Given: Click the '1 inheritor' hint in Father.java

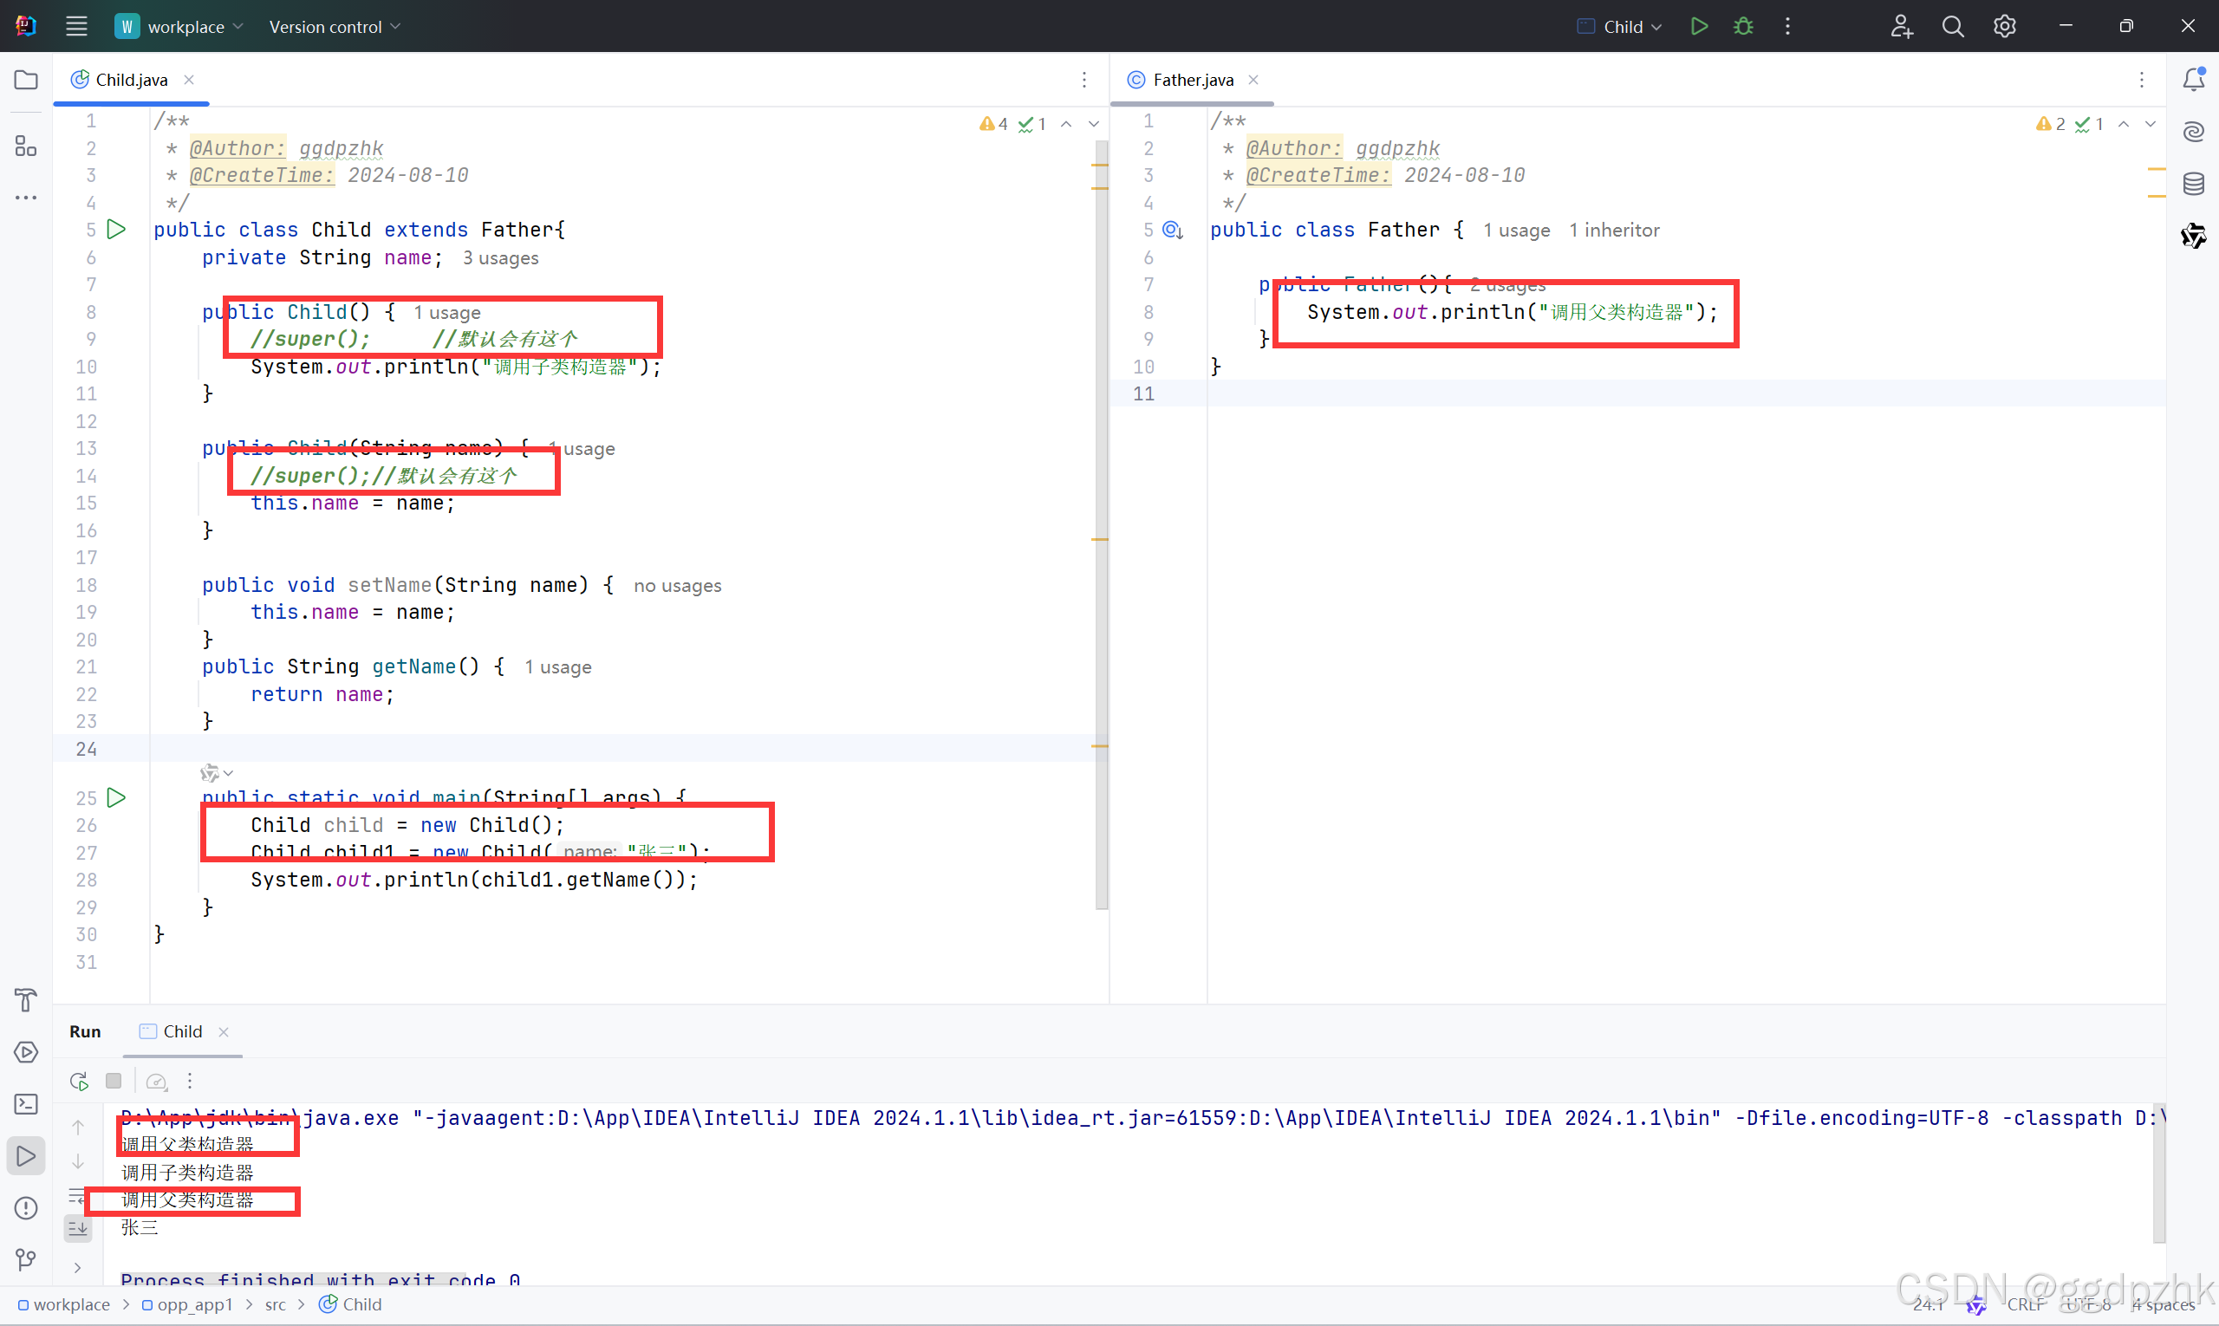Looking at the screenshot, I should [1614, 231].
